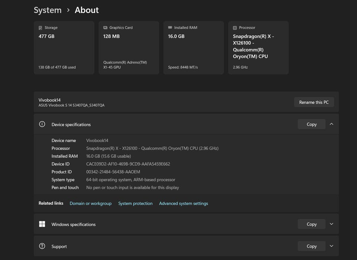
Task: Click the 2.96 GHz text in Processor card
Action: (x=240, y=67)
